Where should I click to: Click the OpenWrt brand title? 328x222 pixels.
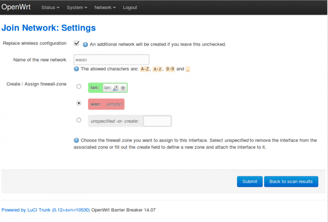pyautogui.click(x=16, y=7)
